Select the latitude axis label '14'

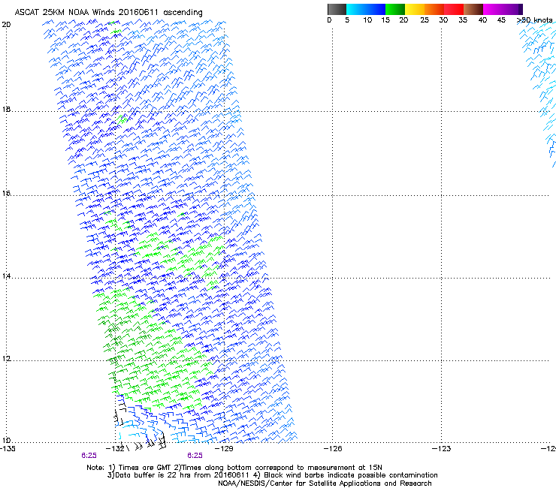pos(6,276)
